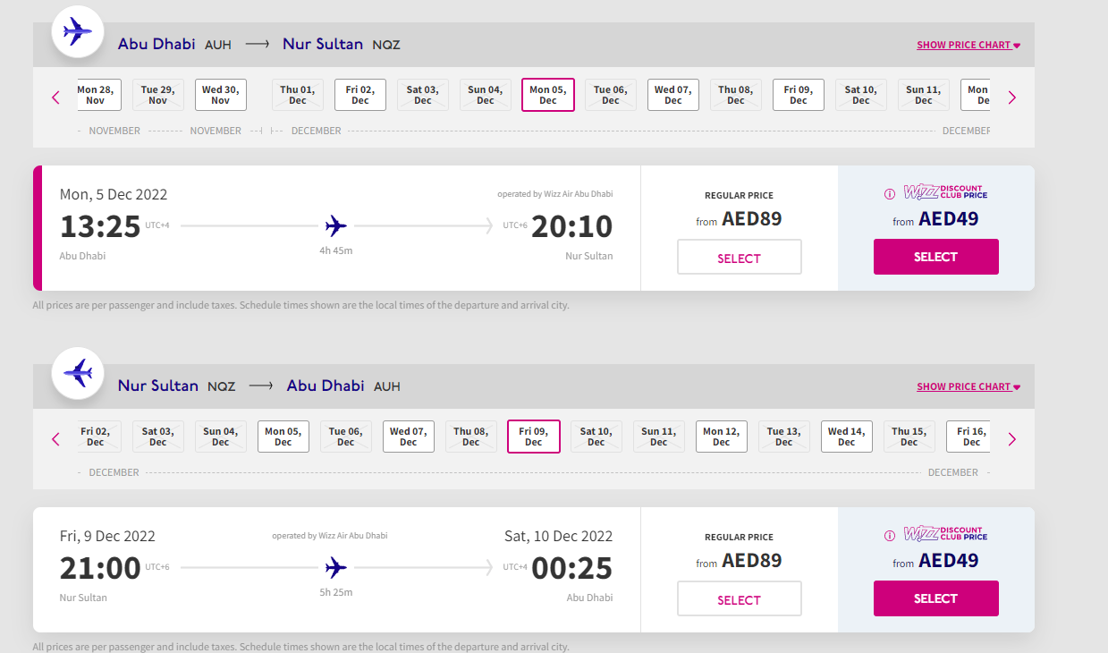This screenshot has width=1108, height=653.
Task: Pick Mon 12 Dec return date tab
Action: (x=722, y=437)
